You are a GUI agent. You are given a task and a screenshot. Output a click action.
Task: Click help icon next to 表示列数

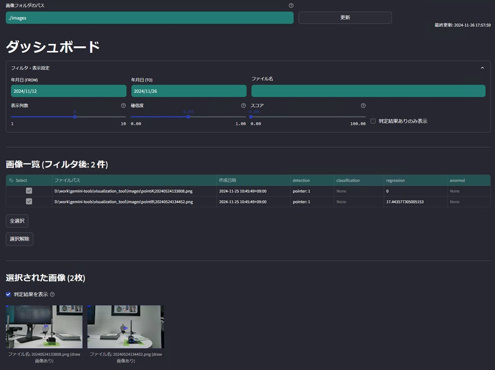pyautogui.click(x=123, y=106)
